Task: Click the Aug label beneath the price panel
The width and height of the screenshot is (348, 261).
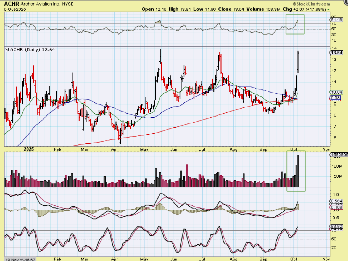Action: pos(234,149)
